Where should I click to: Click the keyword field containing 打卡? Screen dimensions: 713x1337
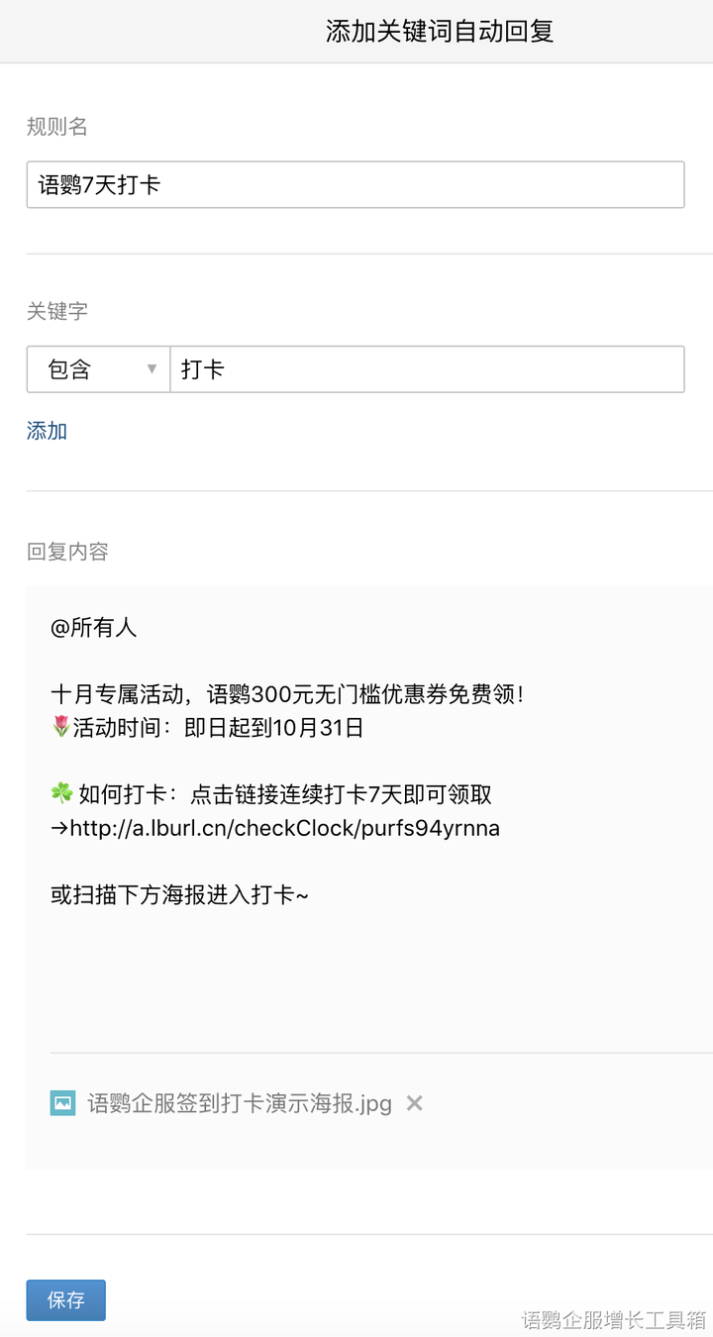point(426,369)
